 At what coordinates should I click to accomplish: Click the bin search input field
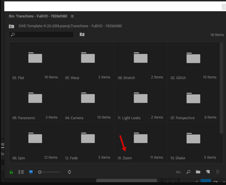(43, 34)
